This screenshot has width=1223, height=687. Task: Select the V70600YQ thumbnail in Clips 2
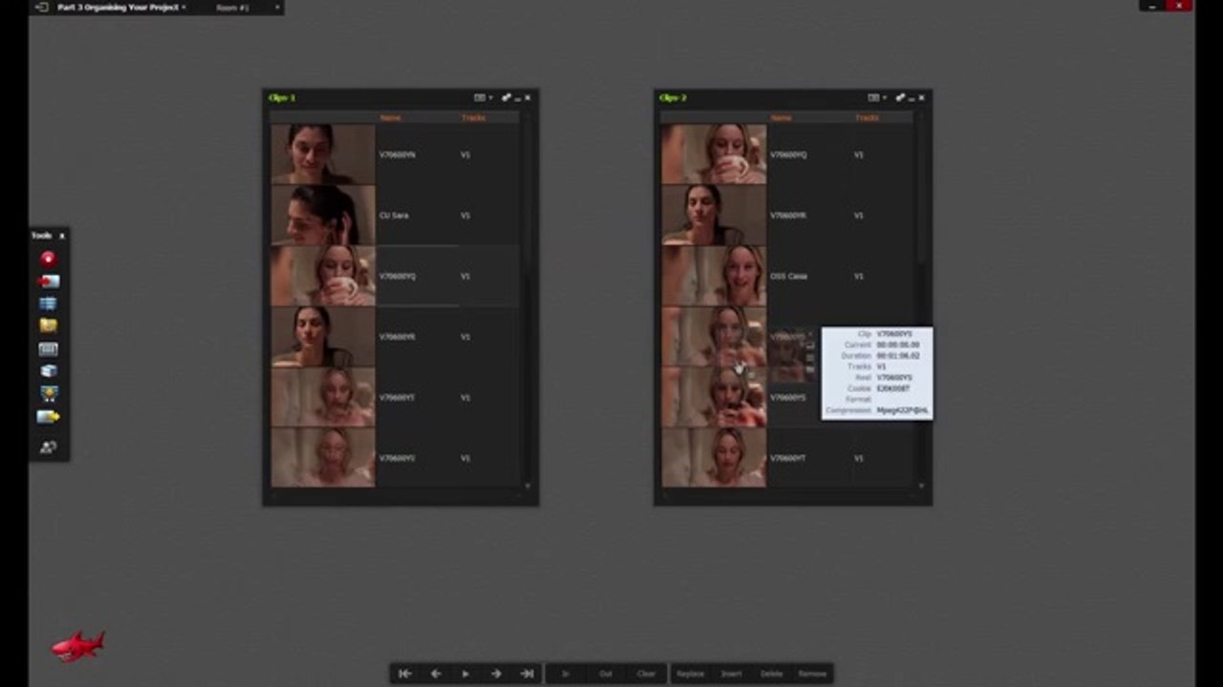pos(714,154)
